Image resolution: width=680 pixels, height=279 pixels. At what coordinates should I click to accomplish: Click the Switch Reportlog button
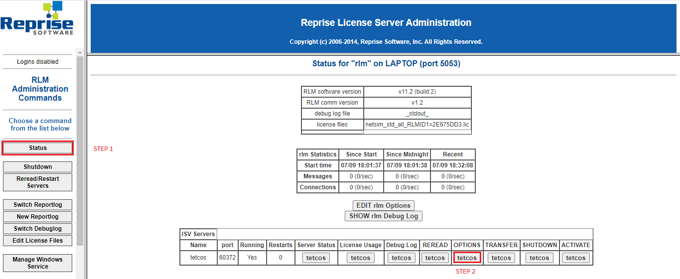(38, 205)
